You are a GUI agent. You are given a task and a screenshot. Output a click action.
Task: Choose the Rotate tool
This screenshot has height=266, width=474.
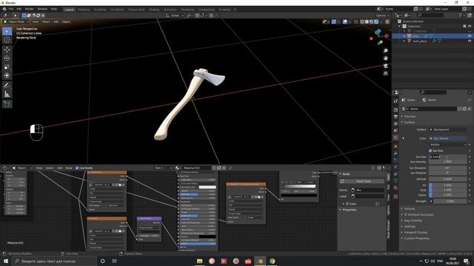(x=7, y=58)
